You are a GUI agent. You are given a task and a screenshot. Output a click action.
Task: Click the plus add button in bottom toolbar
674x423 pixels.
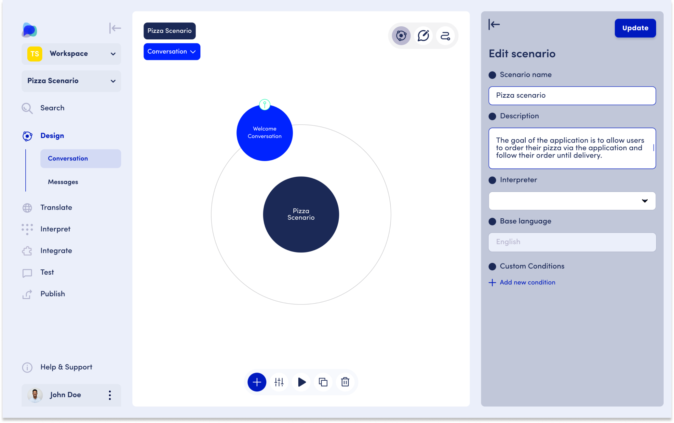[x=257, y=382]
